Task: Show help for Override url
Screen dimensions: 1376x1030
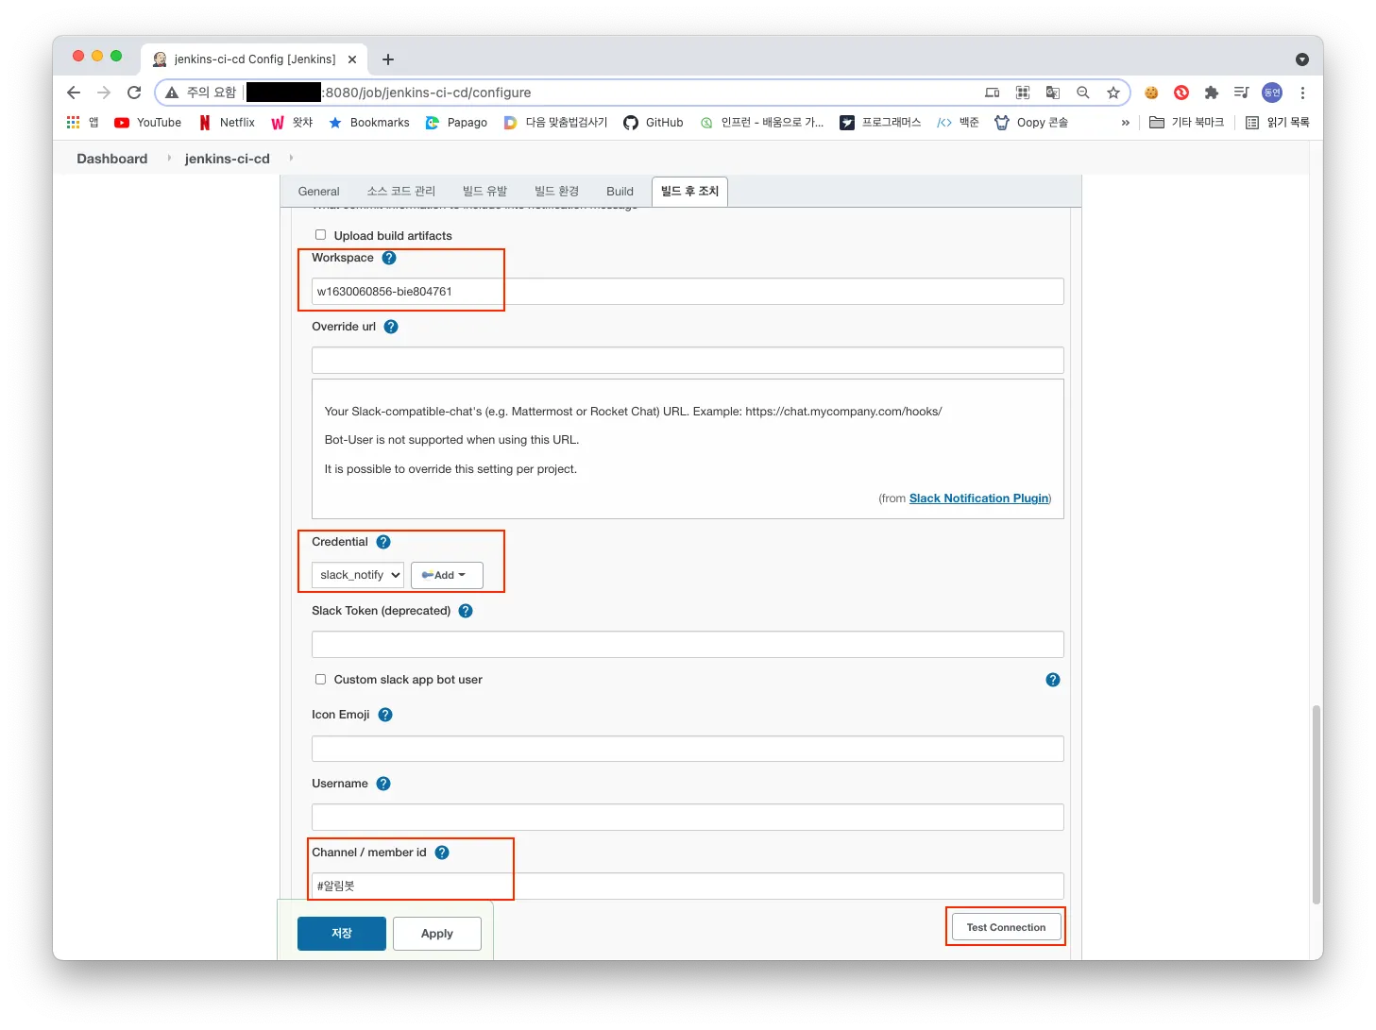Action: 391,327
